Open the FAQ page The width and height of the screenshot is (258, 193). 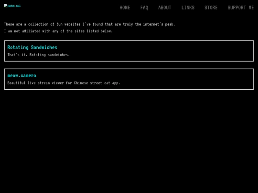tap(144, 8)
